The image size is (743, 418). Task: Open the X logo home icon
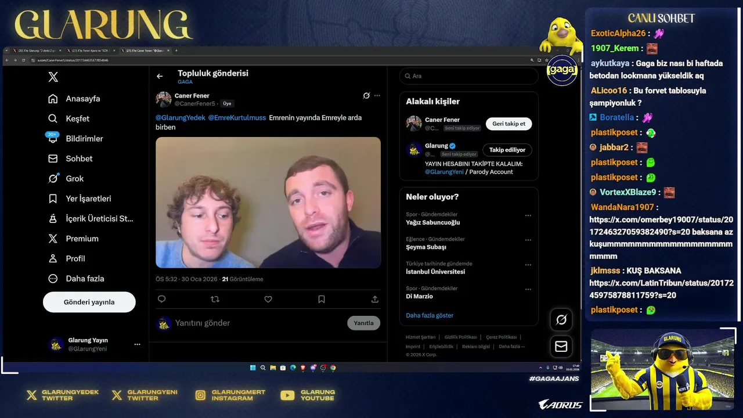point(53,77)
